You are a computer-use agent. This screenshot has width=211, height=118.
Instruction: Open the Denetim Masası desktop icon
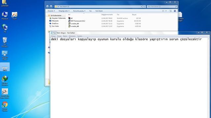pyautogui.click(x=5, y=55)
